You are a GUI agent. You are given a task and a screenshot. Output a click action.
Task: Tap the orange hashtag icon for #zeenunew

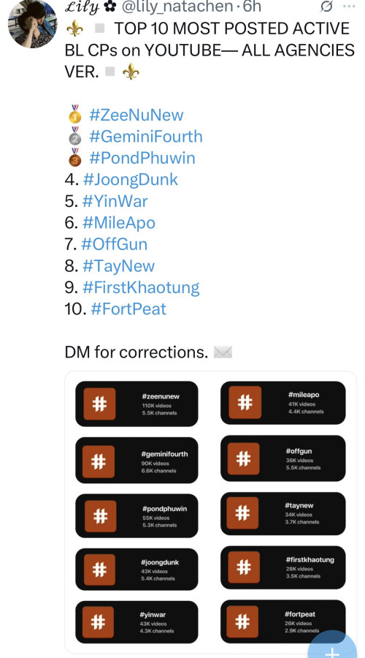[x=99, y=404]
